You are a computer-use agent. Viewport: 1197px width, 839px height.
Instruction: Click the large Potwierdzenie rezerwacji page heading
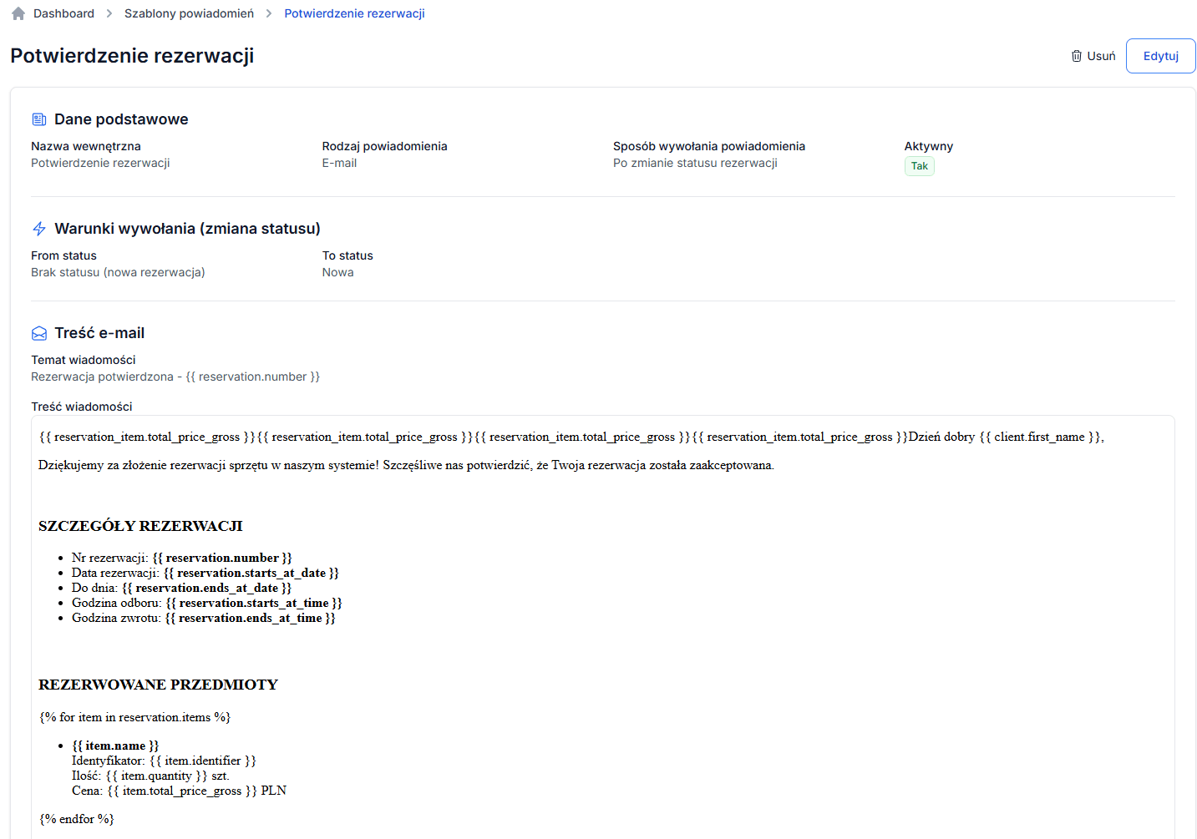(x=132, y=56)
